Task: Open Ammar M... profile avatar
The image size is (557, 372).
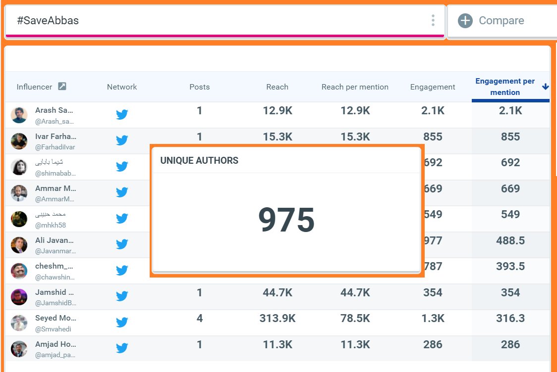Action: 19,193
